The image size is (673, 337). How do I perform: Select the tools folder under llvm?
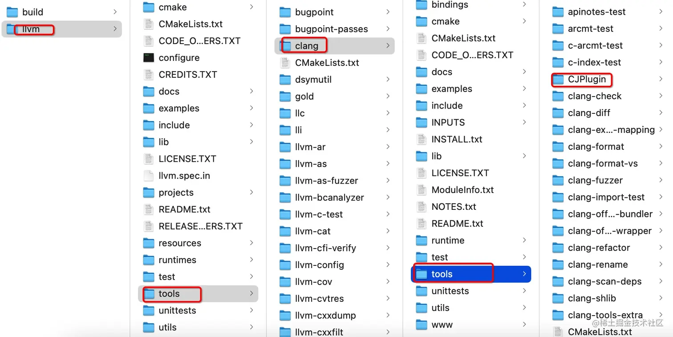[x=198, y=293]
